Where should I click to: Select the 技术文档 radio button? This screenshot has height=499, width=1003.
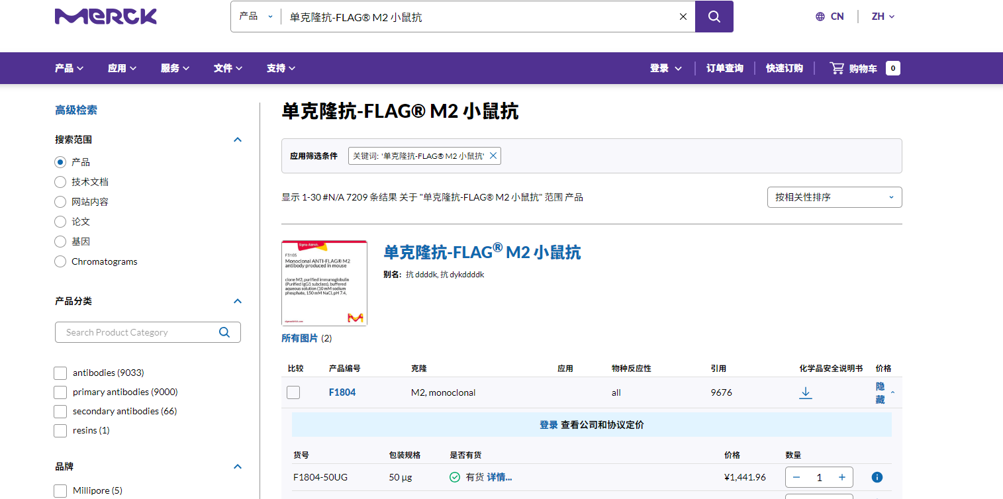[x=60, y=182]
